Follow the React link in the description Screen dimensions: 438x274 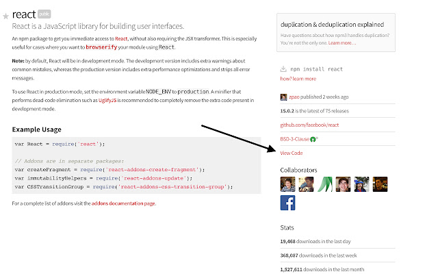tap(121, 38)
